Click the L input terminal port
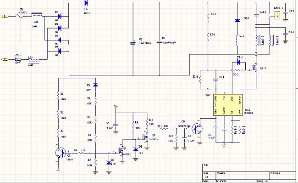This screenshot has width=298, height=183. (5, 17)
